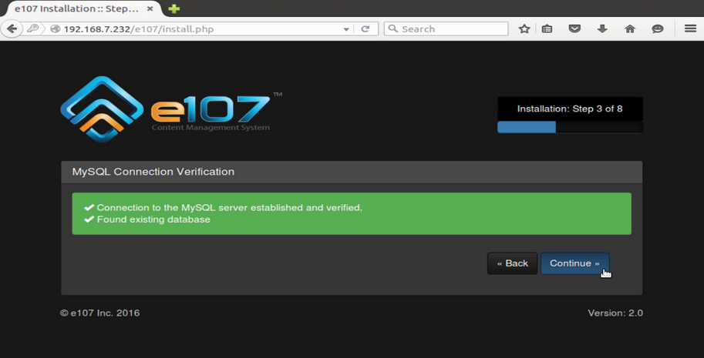Open the URL history dropdown arrow
Screen dimensions: 704x358
(346, 29)
